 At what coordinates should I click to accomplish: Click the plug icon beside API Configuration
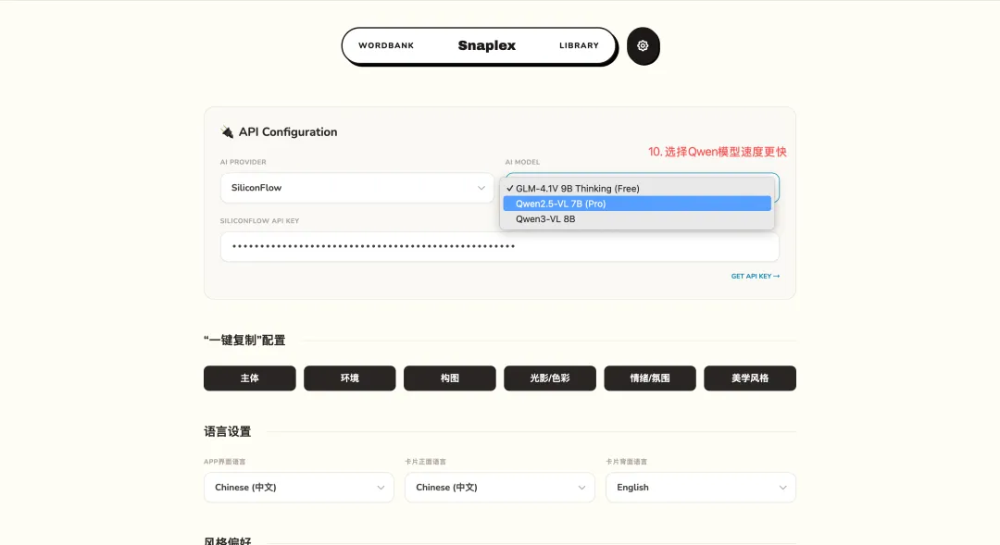pos(227,132)
